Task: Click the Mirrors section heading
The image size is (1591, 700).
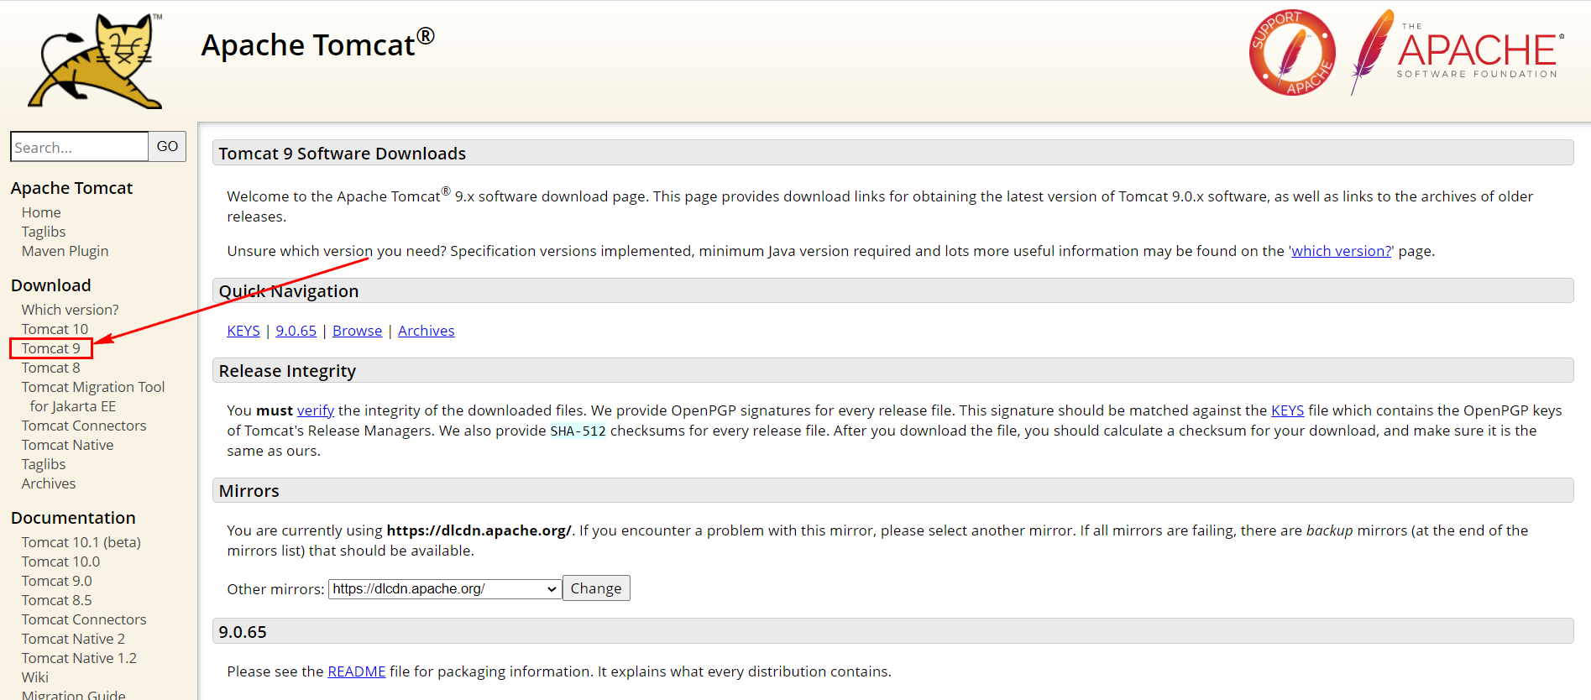Action: [x=249, y=491]
